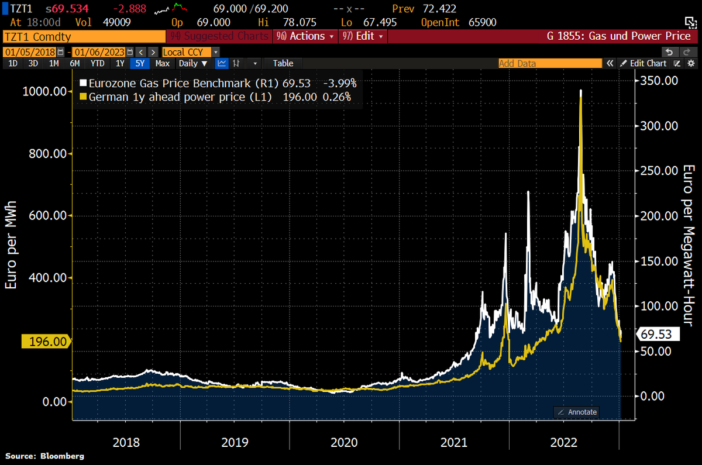Screen dimensions: 702x465
Task: Click the undo arrow above Edit Chart
Action: click(669, 52)
